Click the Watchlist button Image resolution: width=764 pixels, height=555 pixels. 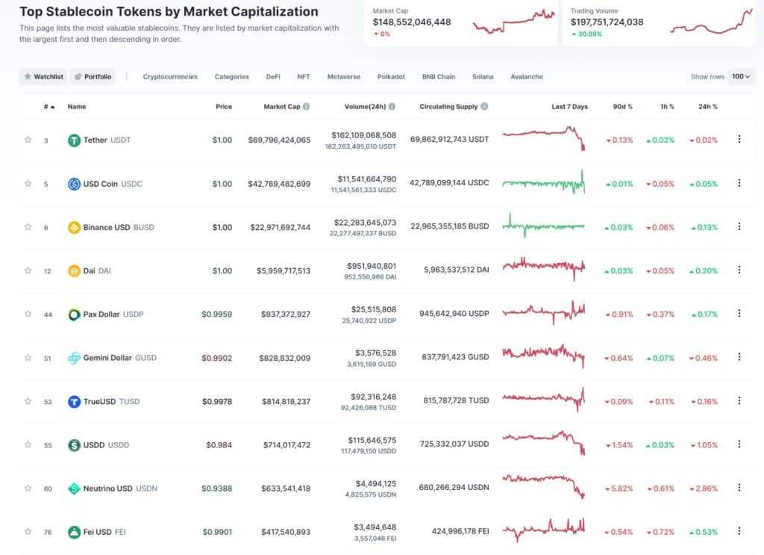(x=43, y=76)
